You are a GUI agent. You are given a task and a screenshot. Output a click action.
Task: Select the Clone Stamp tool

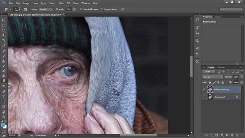pyautogui.click(x=4, y=61)
